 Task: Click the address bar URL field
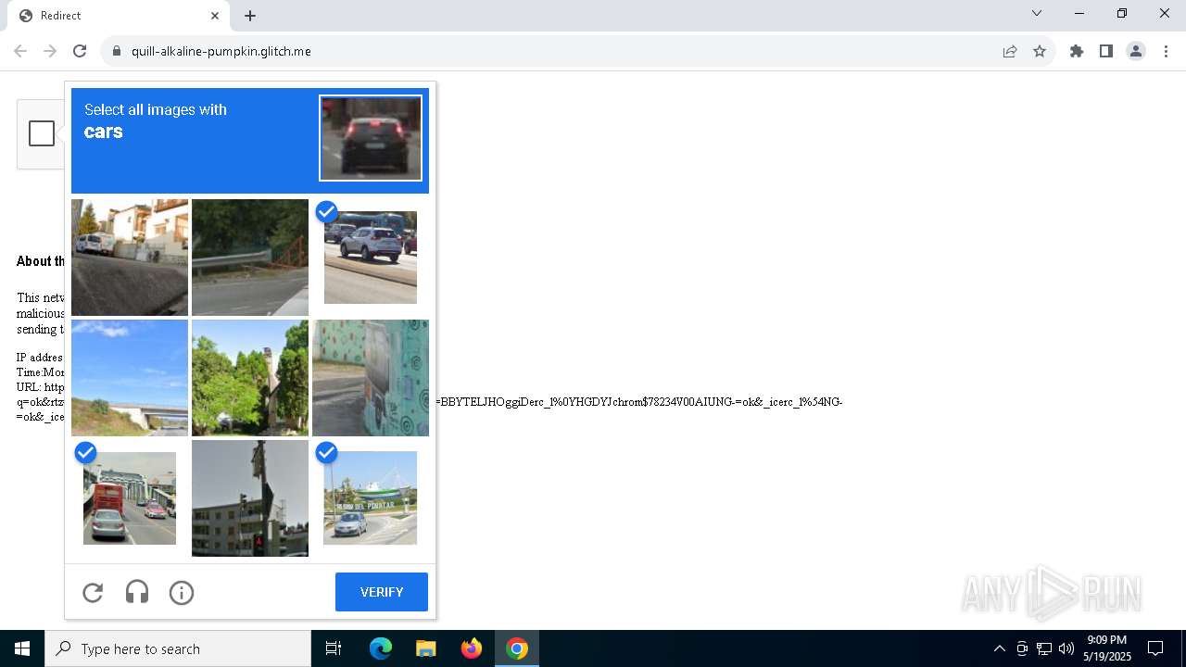tap(556, 51)
